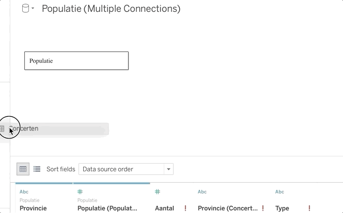Click the data source title Populatie (Multiple Connections)
The width and height of the screenshot is (343, 213).
(111, 9)
